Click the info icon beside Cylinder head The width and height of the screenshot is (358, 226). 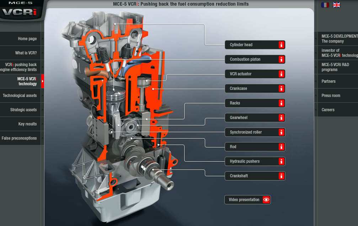[281, 45]
